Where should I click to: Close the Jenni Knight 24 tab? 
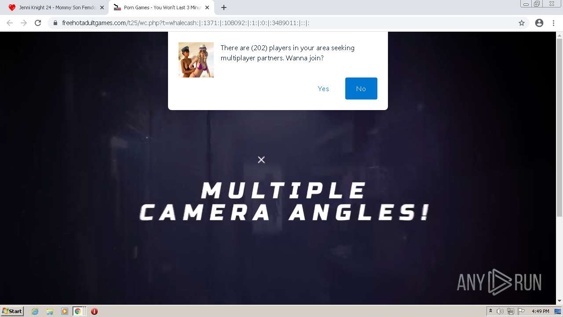point(102,7)
